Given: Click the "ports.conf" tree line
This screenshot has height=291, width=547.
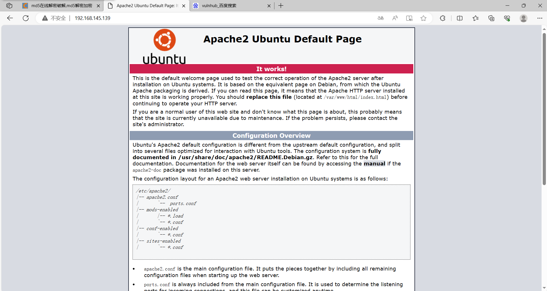Looking at the screenshot, I should click(183, 203).
